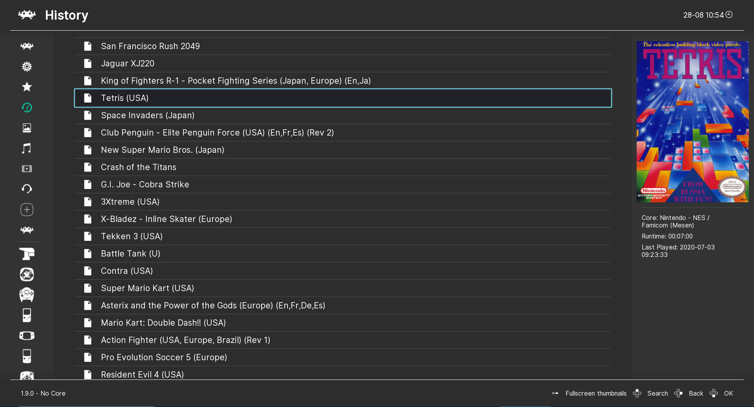This screenshot has height=407, width=754.
Task: Select Mario Kart: Double Dash!! (USA) entry
Action: [x=342, y=323]
